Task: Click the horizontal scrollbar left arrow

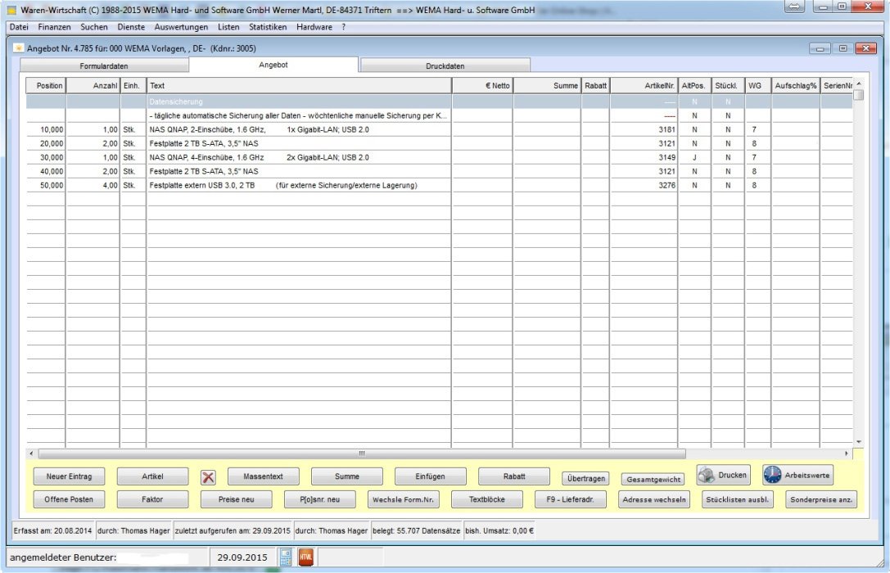Action: pyautogui.click(x=31, y=453)
